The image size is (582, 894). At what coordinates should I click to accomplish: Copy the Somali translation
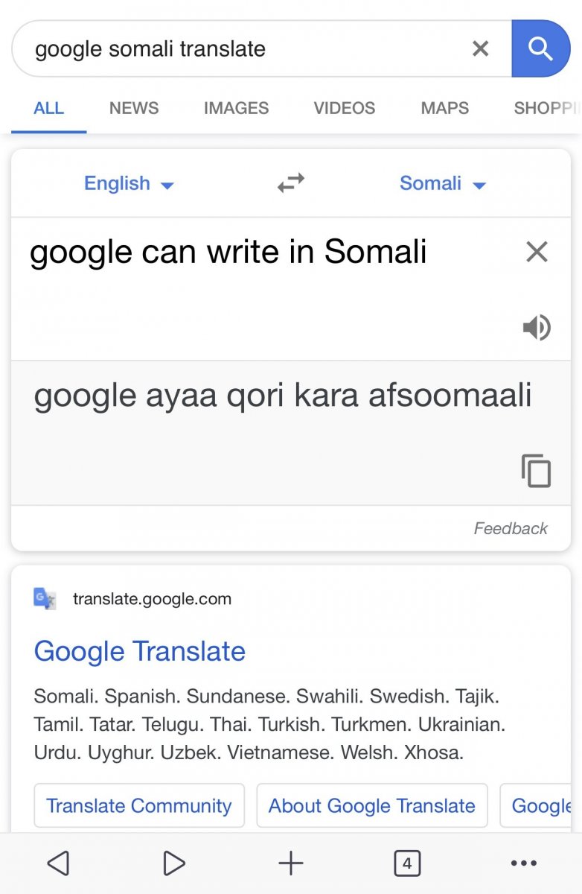536,470
